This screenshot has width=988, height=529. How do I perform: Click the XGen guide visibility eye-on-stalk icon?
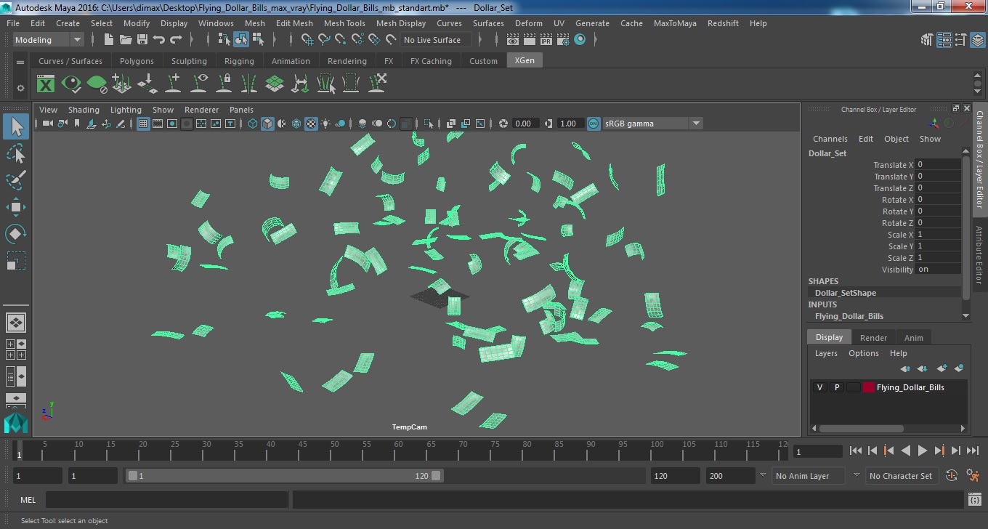click(199, 84)
